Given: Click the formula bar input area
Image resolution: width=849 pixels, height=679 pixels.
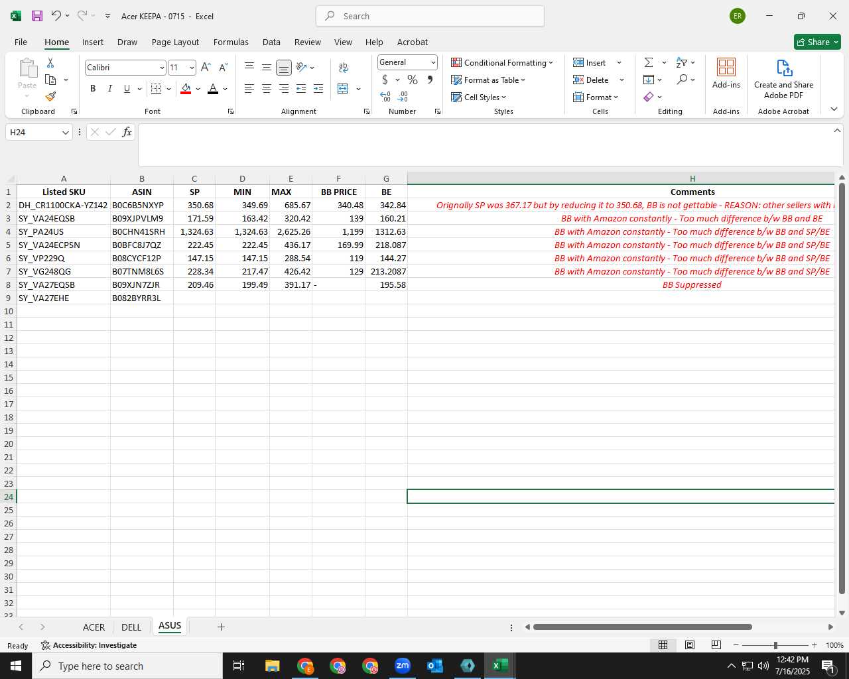Looking at the screenshot, I should point(484,145).
